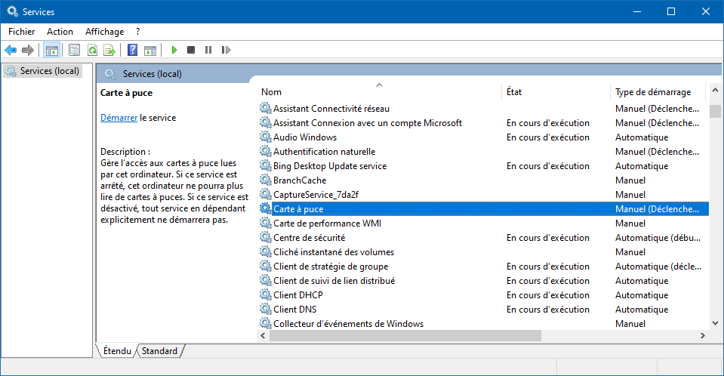
Task: Click Manuel startup type of BranchCache row
Action: point(630,180)
